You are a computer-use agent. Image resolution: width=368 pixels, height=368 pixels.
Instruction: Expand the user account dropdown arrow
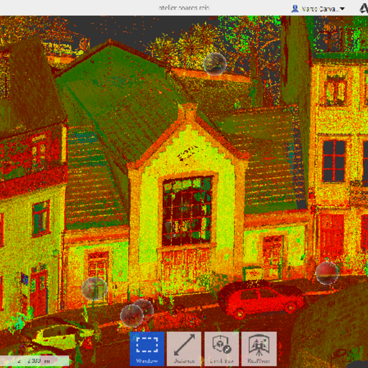click(342, 9)
